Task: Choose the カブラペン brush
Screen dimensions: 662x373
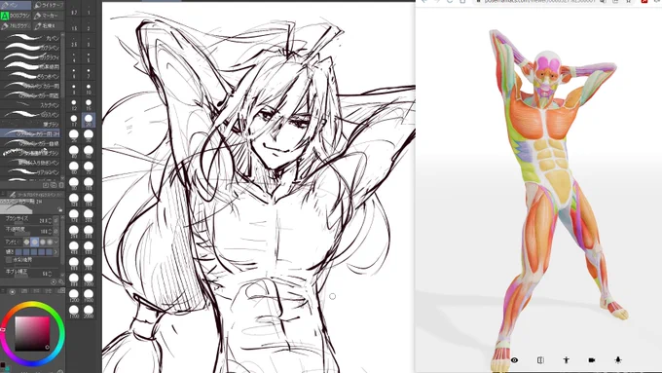Action: click(x=30, y=48)
